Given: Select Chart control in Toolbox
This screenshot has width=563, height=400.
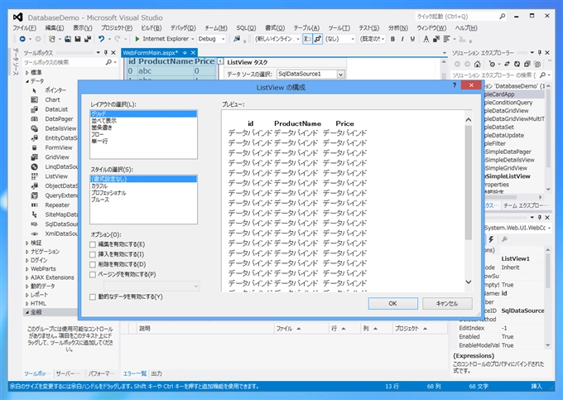Looking at the screenshot, I should pyautogui.click(x=52, y=100).
